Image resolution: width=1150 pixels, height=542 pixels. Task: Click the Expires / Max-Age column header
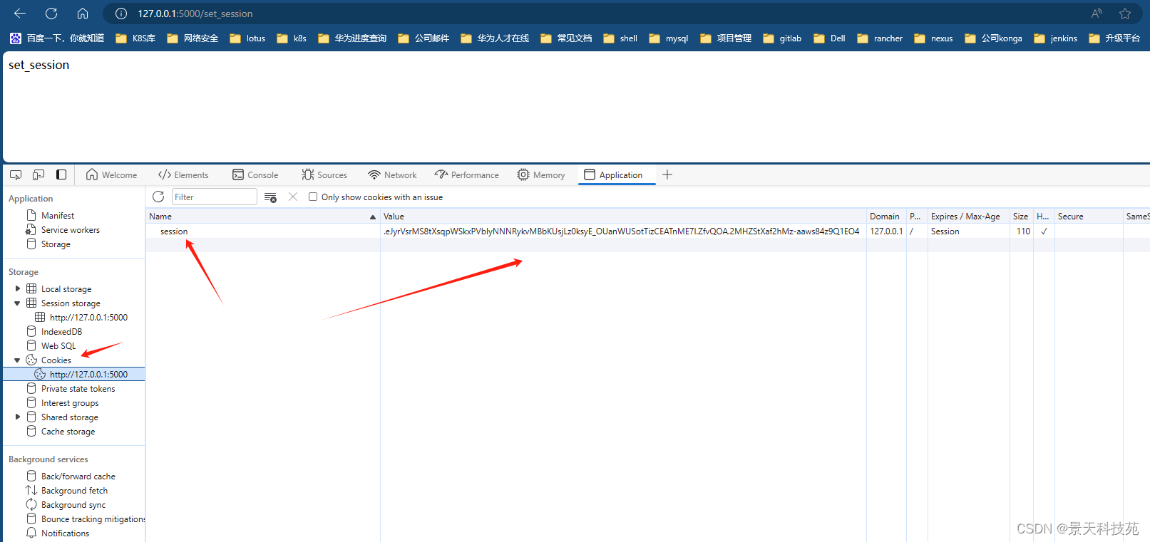[968, 216]
